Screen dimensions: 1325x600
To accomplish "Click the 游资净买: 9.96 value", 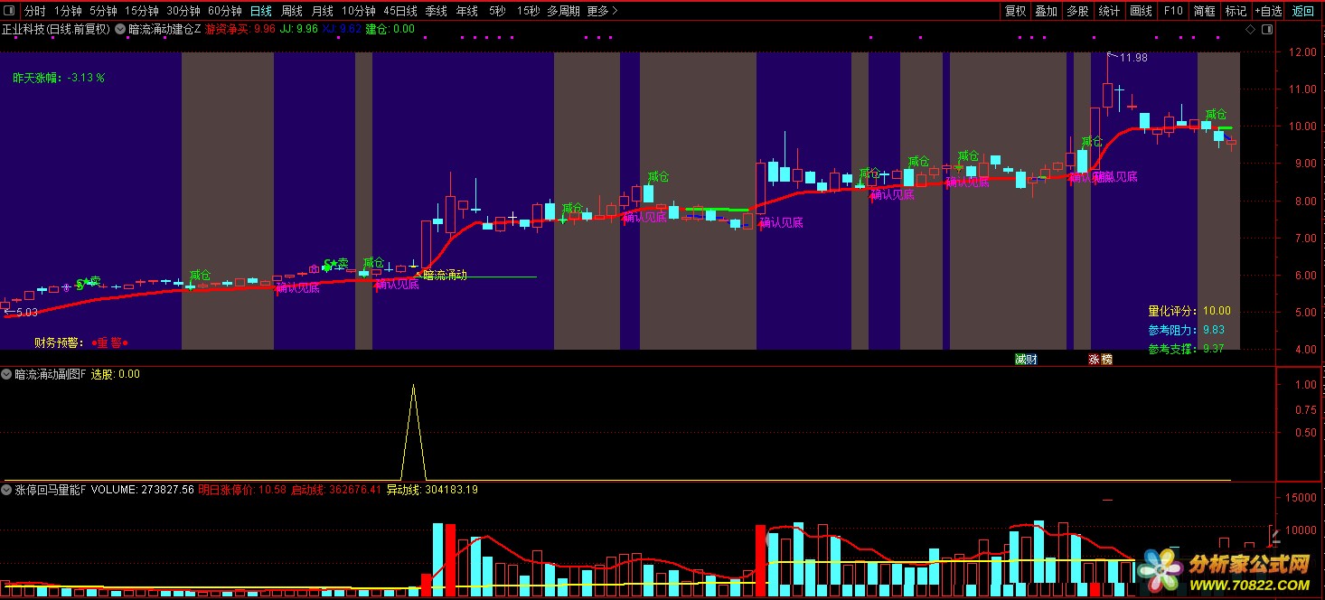I will click(240, 29).
